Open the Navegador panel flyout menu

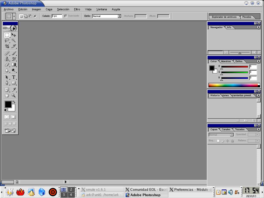259,27
